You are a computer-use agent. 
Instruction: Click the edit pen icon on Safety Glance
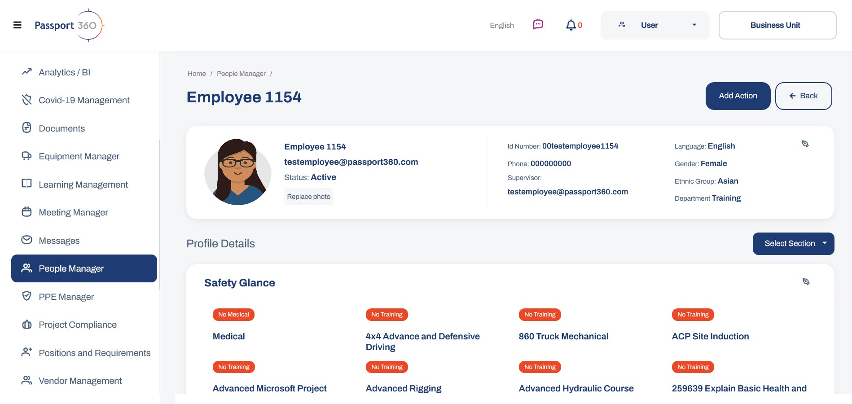(807, 281)
